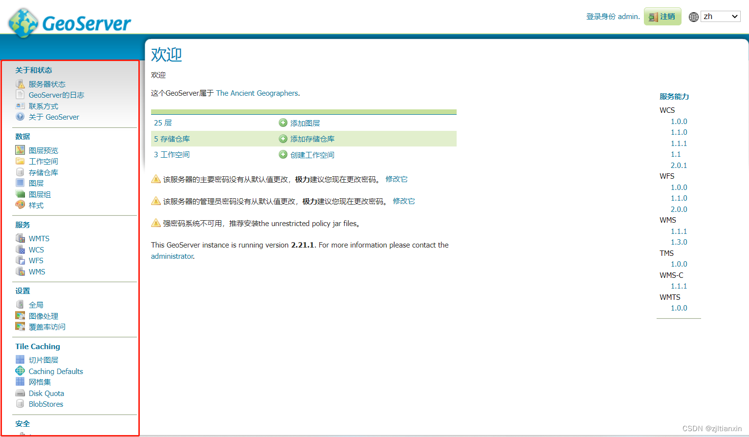Click the server status warning icon
749x437 pixels.
point(20,84)
